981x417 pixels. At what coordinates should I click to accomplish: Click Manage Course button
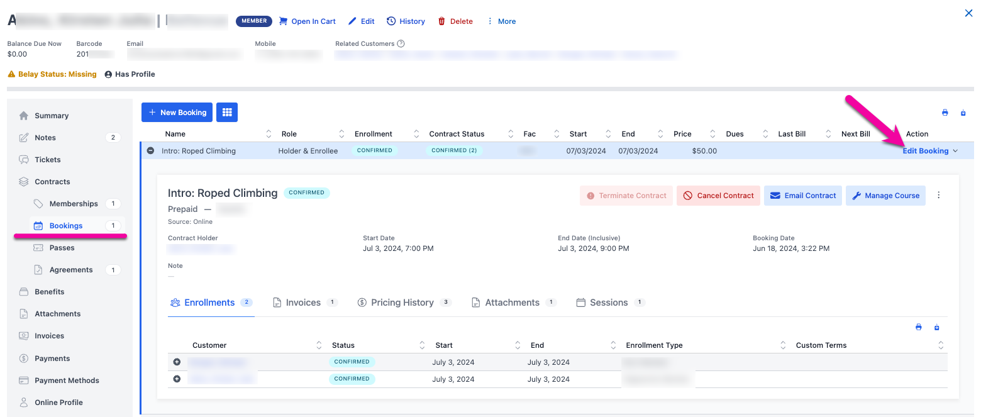pos(885,196)
